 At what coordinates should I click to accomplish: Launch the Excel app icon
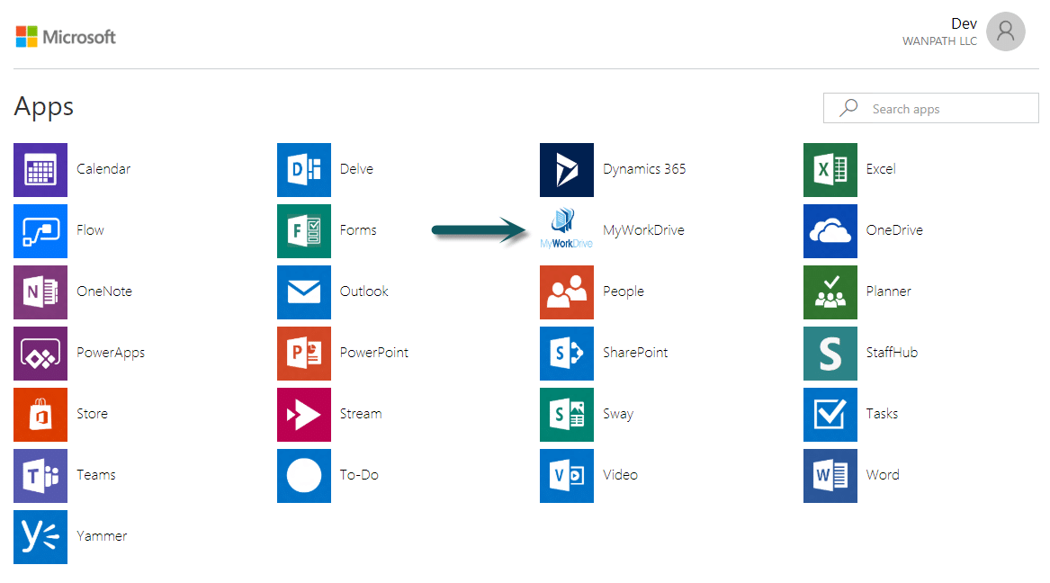[x=830, y=169]
